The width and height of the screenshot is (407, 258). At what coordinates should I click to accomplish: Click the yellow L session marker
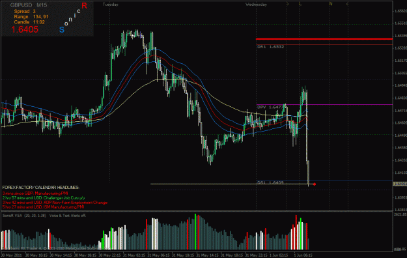click(x=300, y=4)
